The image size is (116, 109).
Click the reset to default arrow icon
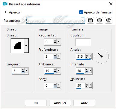[109, 20]
